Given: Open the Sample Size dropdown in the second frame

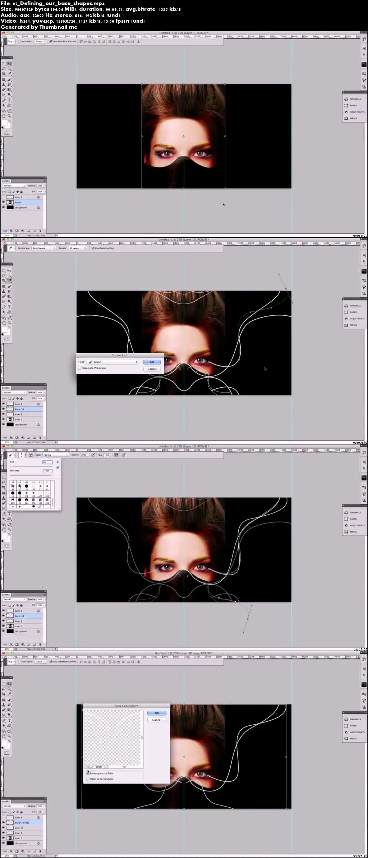Looking at the screenshot, I should point(44,248).
